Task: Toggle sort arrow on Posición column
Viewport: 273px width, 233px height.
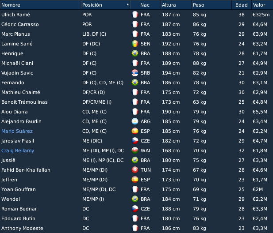Action: pyautogui.click(x=128, y=5)
